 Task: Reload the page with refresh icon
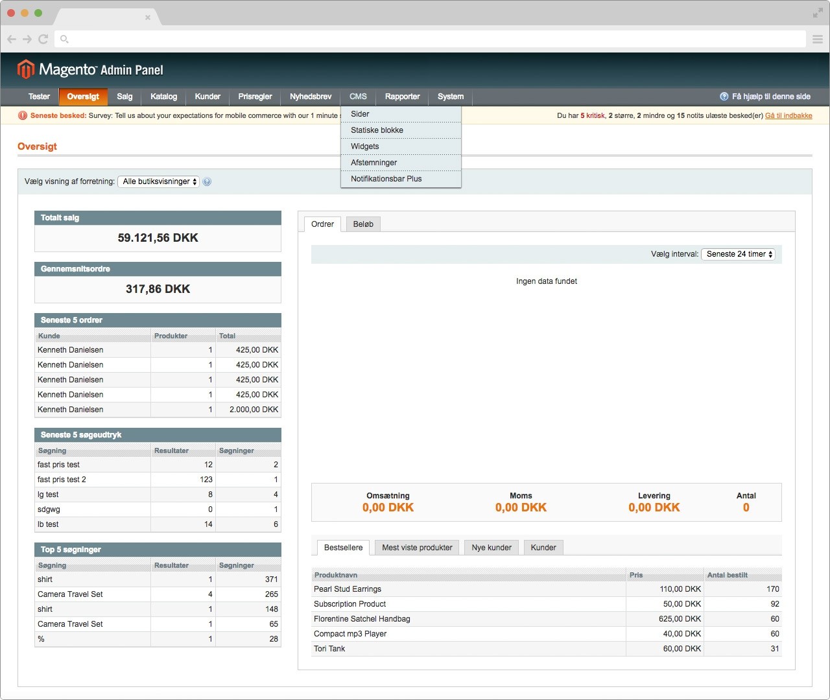point(43,39)
